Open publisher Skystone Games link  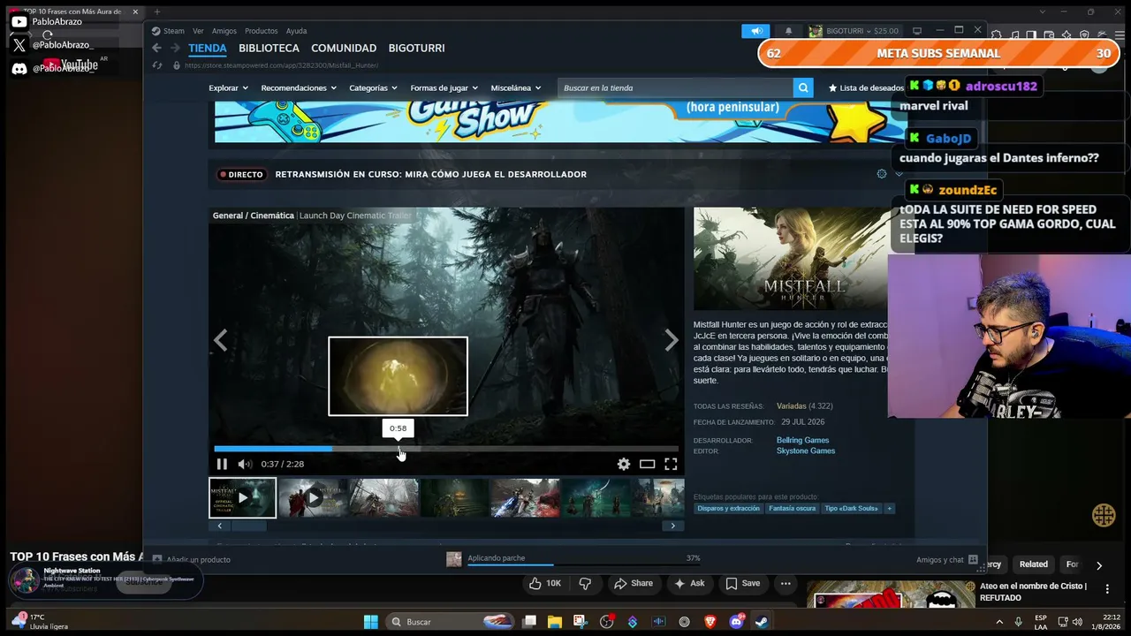tap(806, 450)
